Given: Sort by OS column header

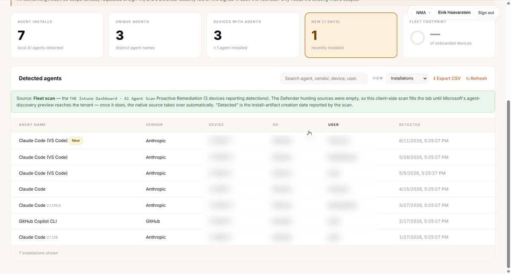Looking at the screenshot, I should click(275, 125).
